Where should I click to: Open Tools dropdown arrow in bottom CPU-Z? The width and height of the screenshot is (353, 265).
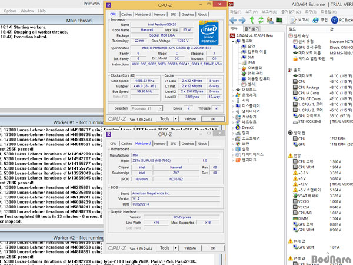176,248
